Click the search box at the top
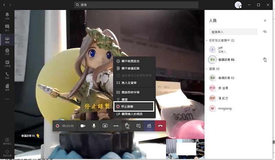275x160 pixels. tap(136, 5)
